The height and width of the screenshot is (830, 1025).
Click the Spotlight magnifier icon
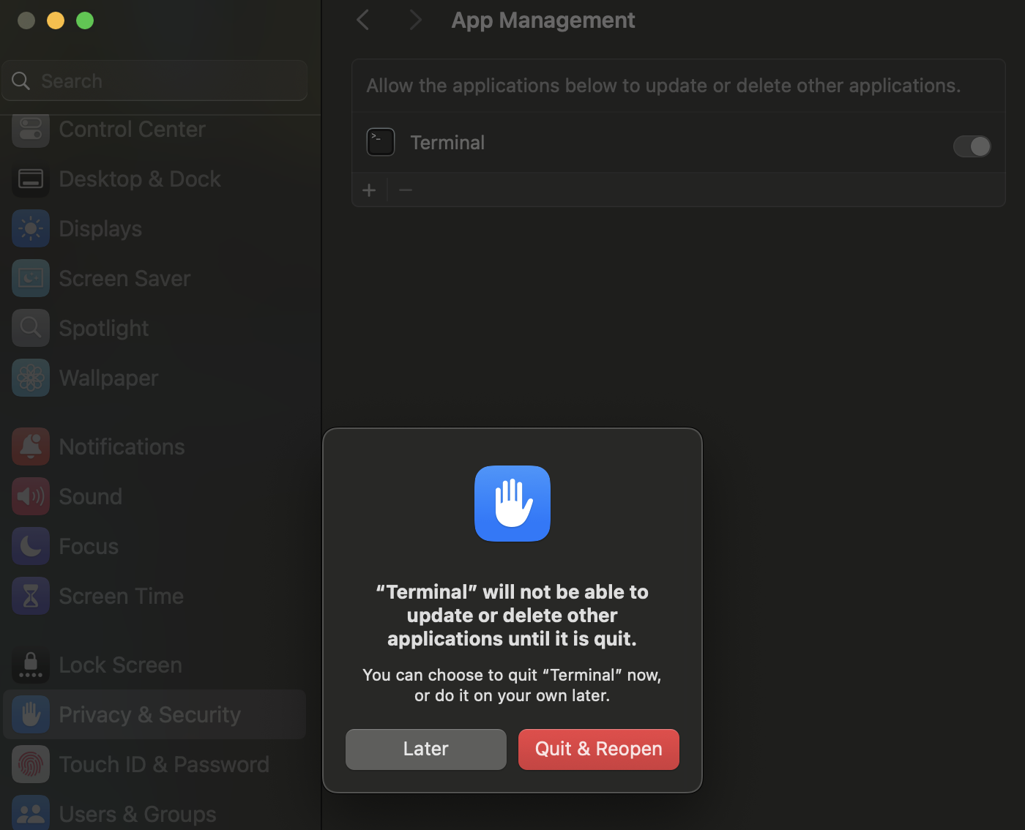pos(31,328)
